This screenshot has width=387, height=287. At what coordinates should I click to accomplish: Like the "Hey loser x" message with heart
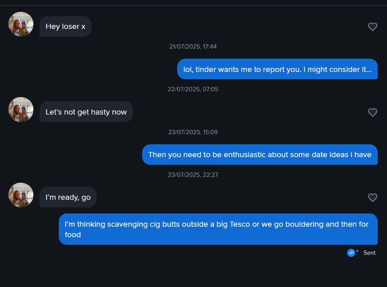pos(373,27)
